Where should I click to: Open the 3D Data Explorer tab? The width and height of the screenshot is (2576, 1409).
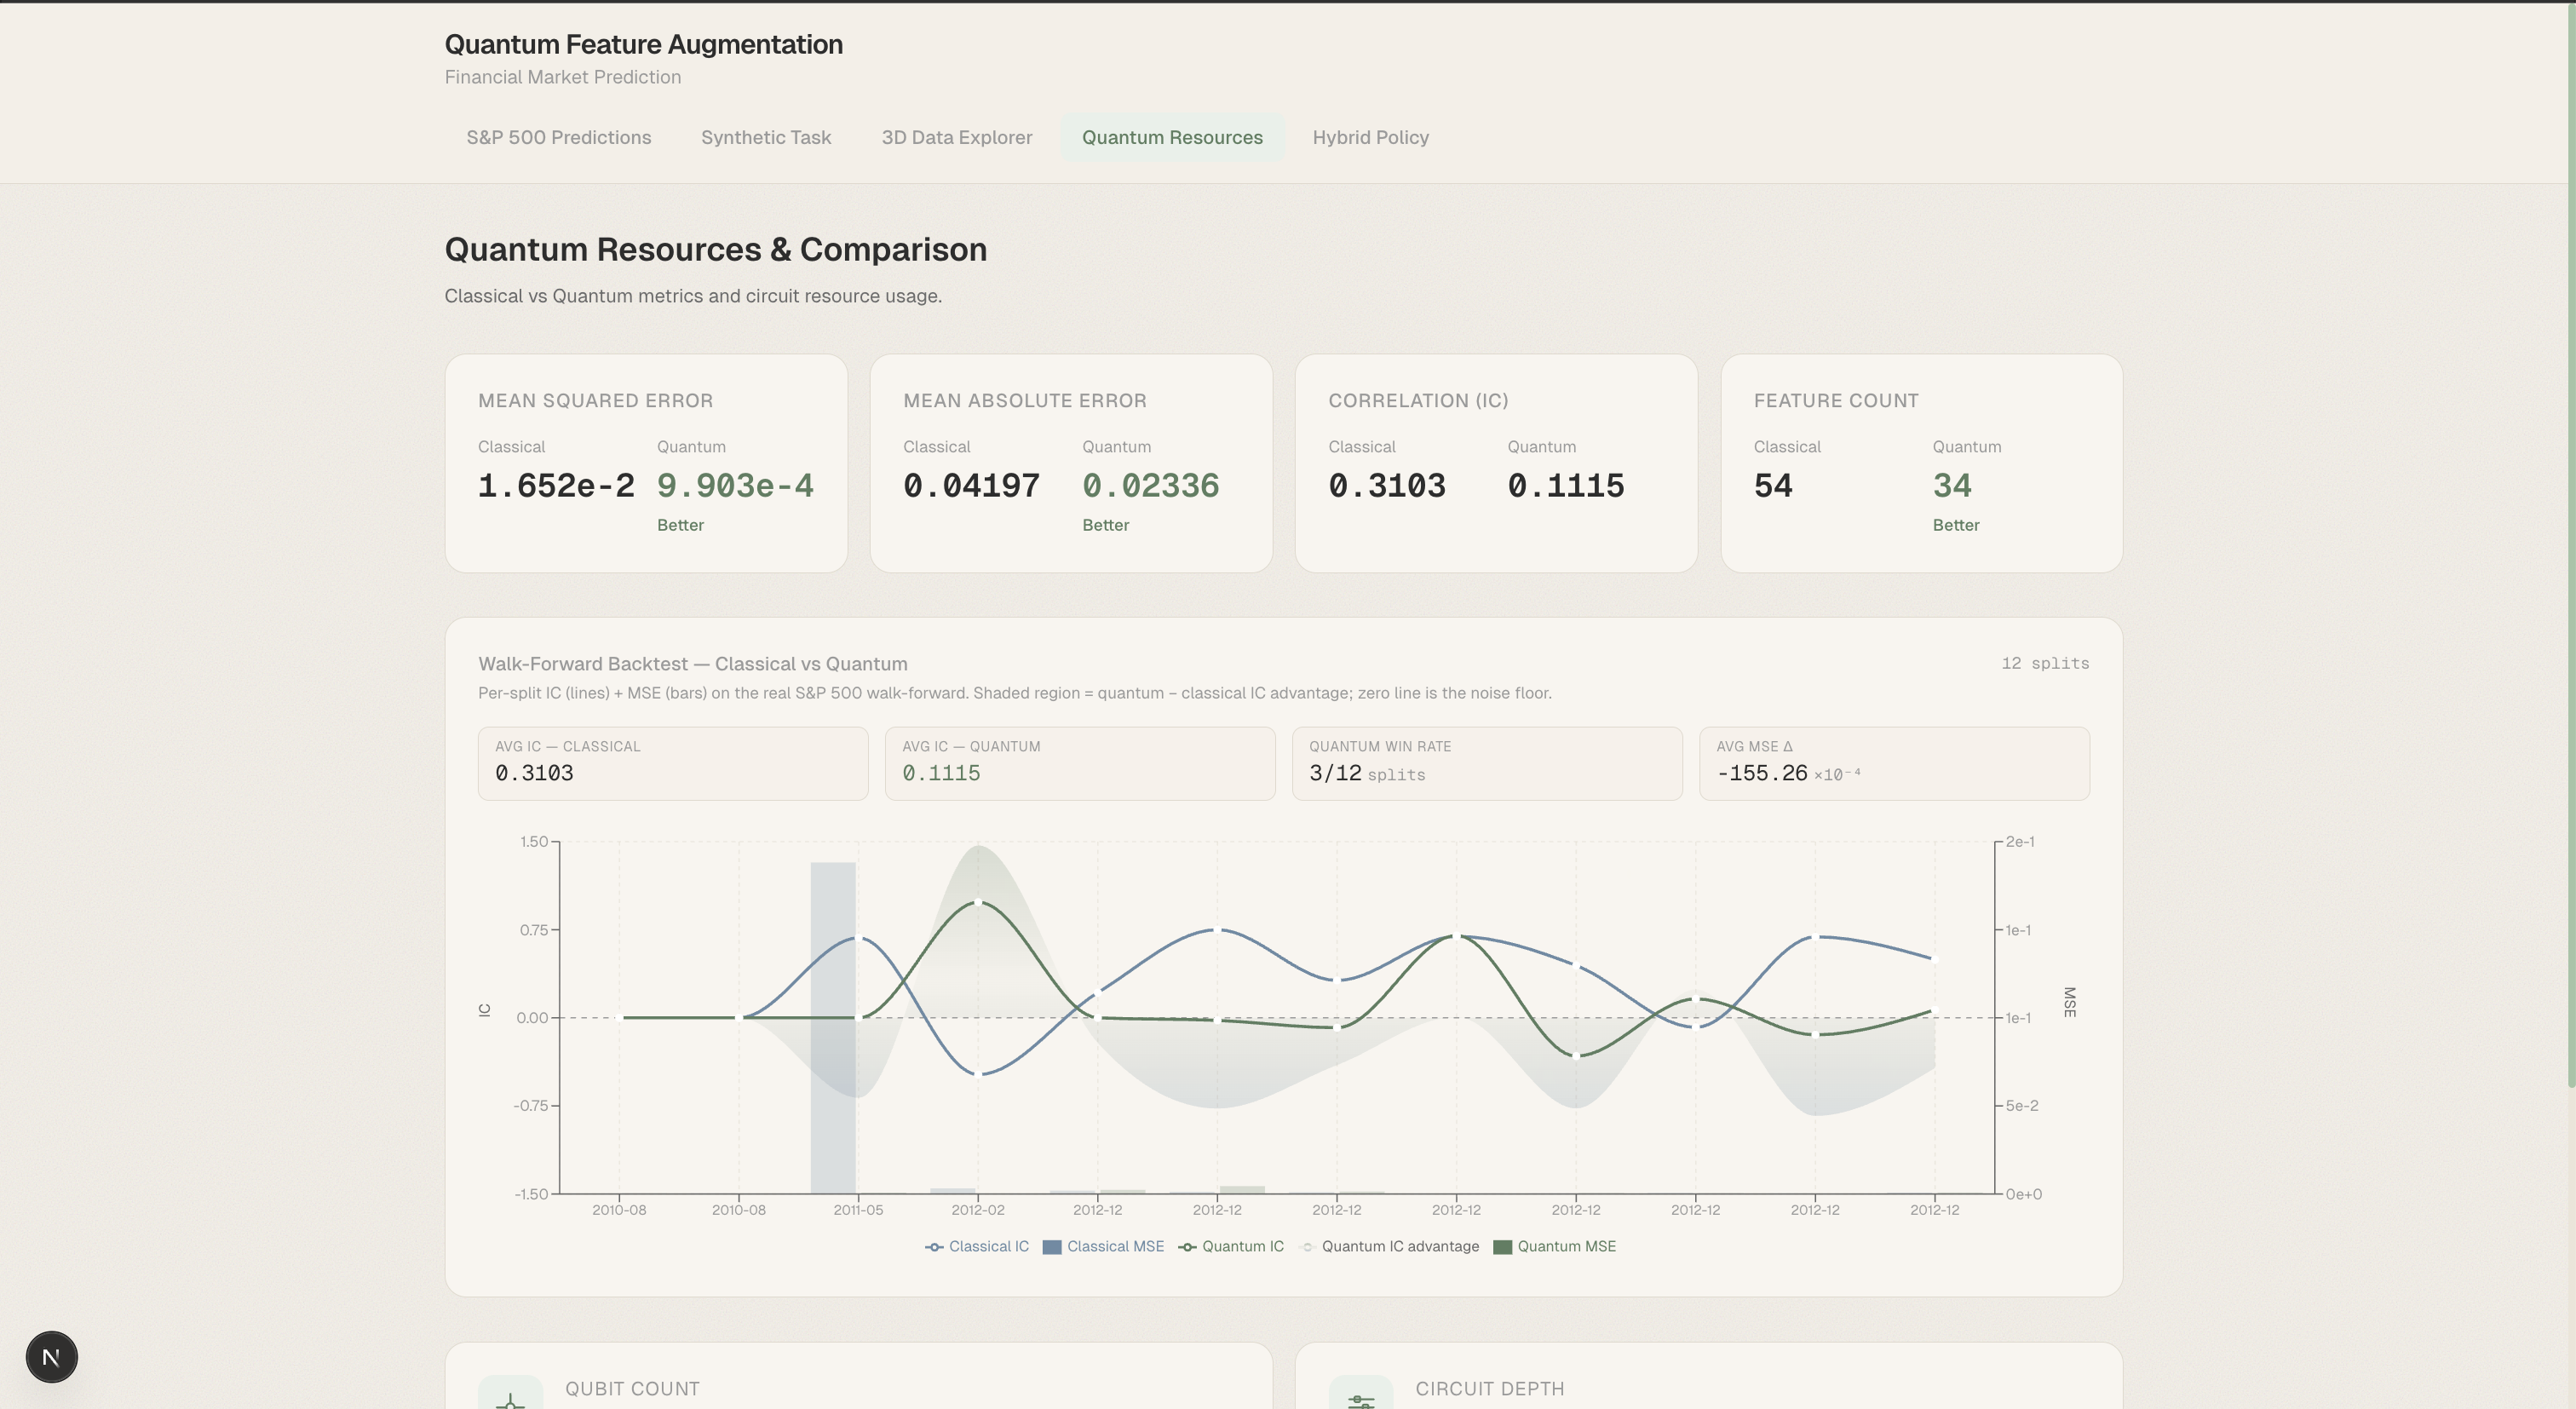tap(956, 138)
